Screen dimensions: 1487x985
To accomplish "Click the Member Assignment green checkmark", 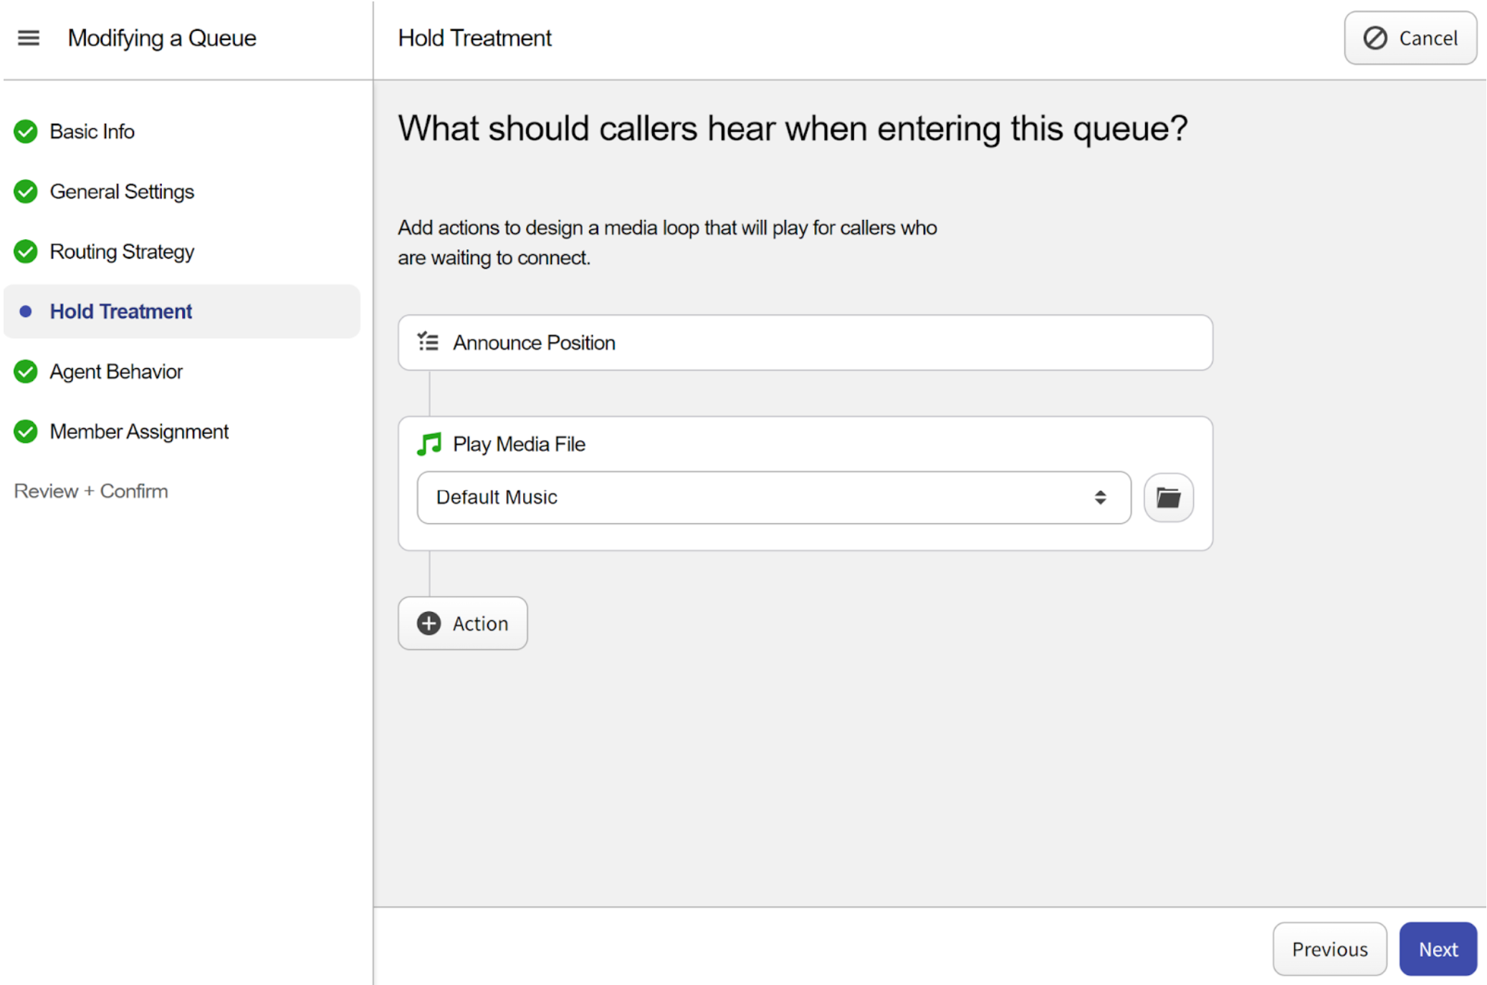I will point(26,431).
